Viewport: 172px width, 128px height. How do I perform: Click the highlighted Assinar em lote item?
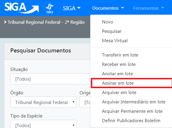pyautogui.click(x=131, y=83)
